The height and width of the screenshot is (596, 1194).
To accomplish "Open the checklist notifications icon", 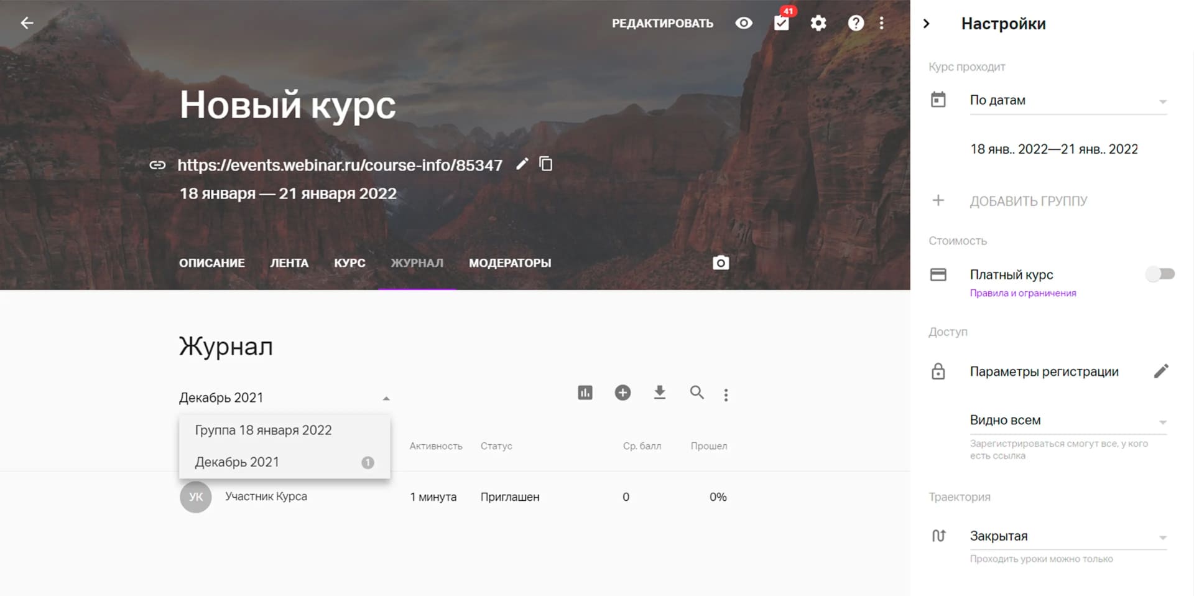I will click(x=782, y=23).
